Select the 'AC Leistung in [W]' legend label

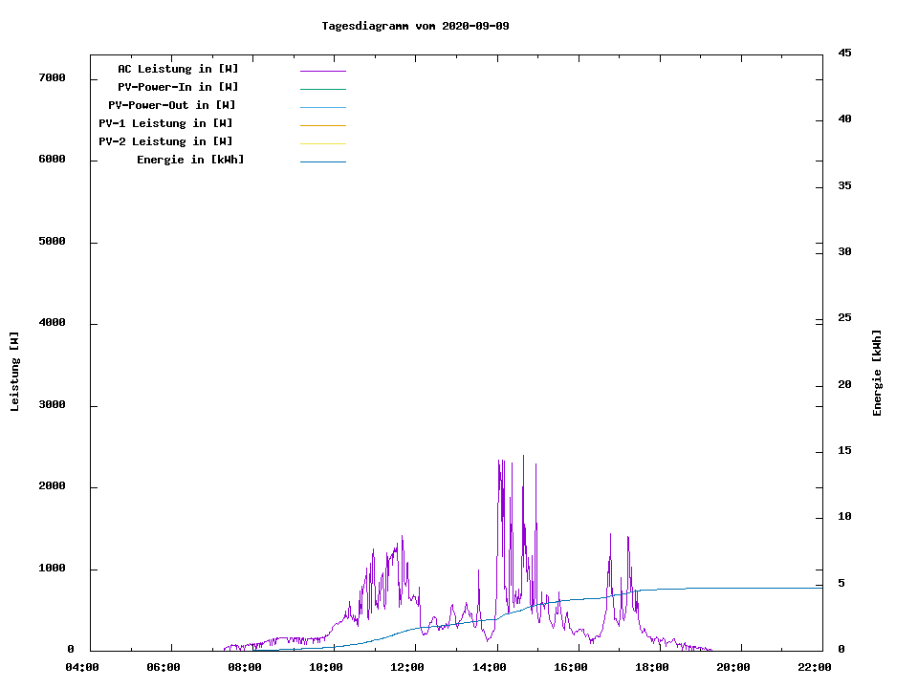[178, 69]
